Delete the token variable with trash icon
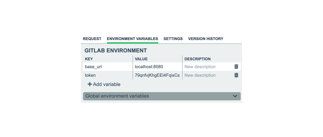The width and height of the screenshot is (323, 137). tap(236, 75)
